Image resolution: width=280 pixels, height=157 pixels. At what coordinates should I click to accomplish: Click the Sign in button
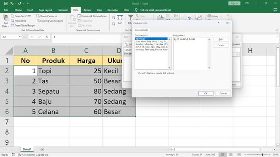tap(234, 3)
